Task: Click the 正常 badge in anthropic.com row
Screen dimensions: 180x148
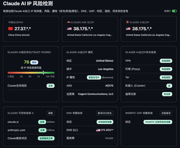Action: [x=42, y=130]
